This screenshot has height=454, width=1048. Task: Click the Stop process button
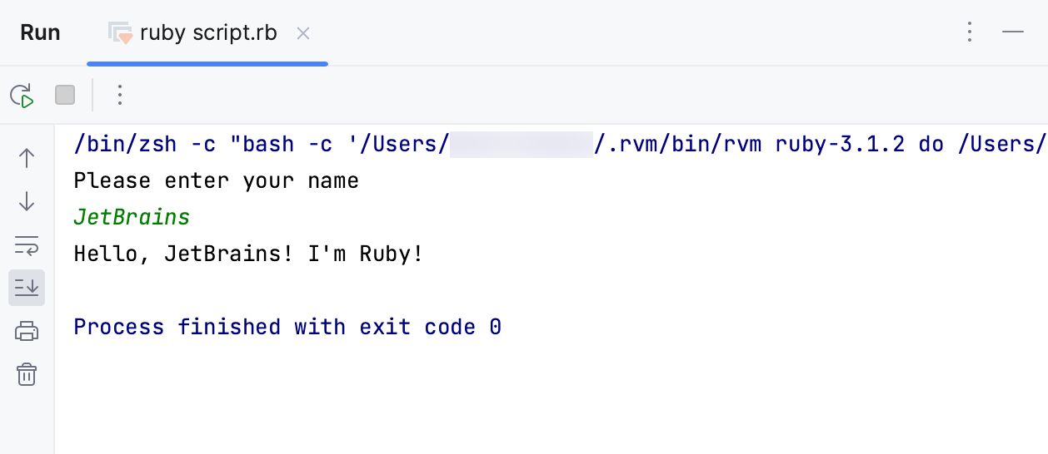(65, 96)
